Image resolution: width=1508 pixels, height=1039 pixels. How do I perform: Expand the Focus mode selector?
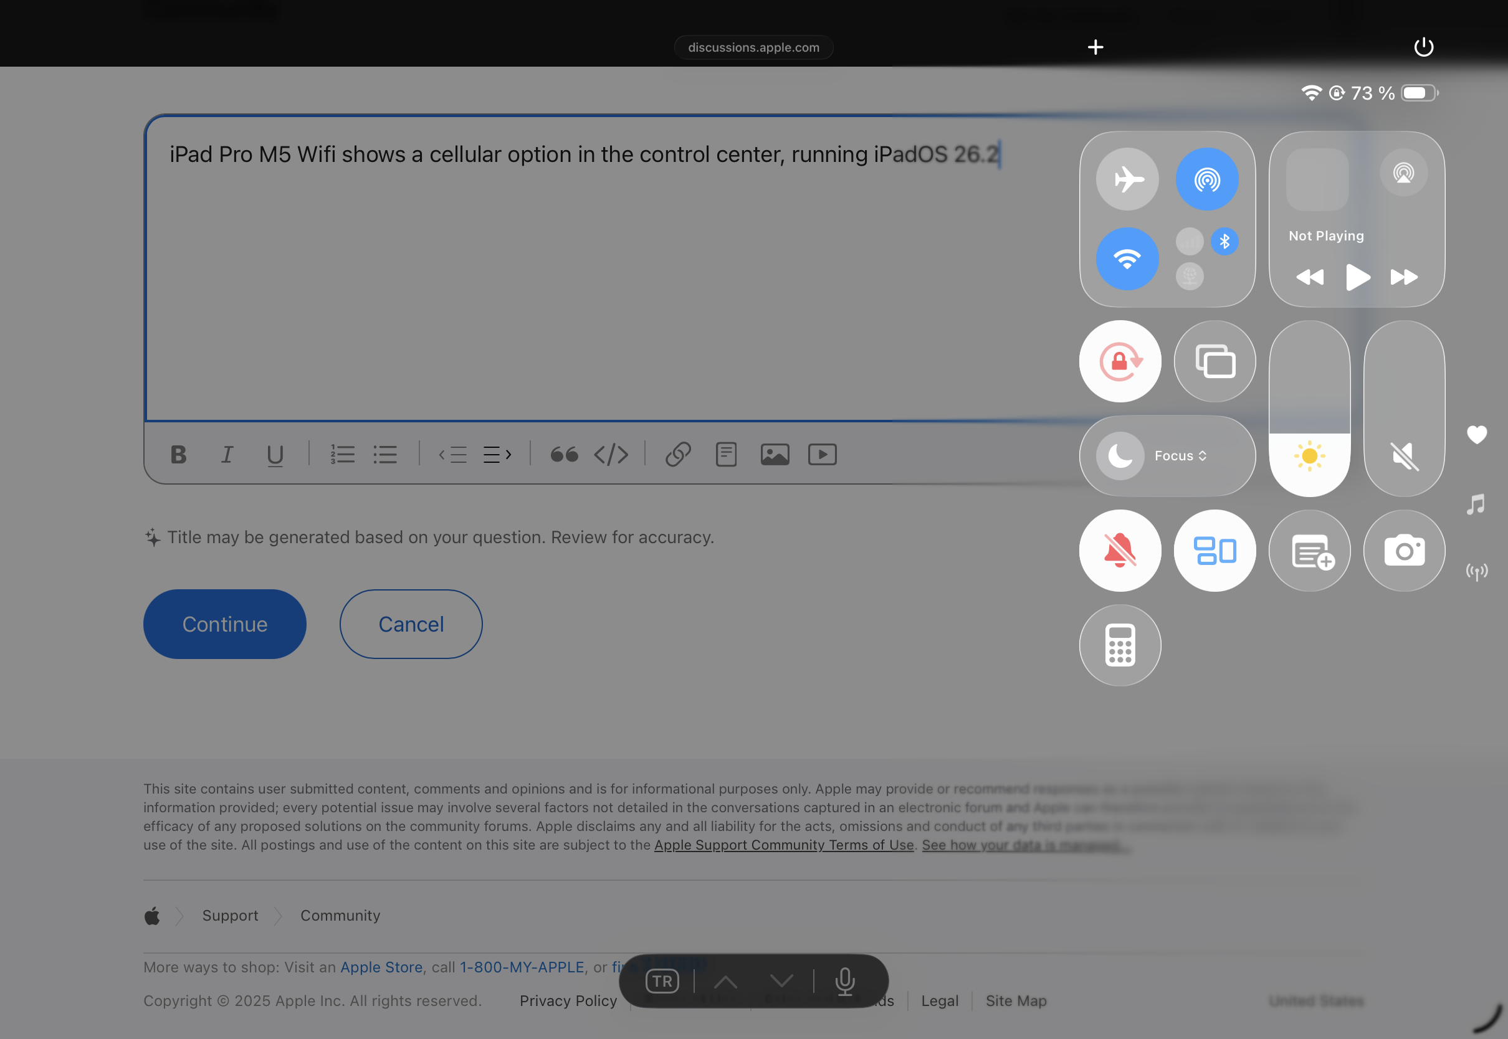(x=1180, y=456)
